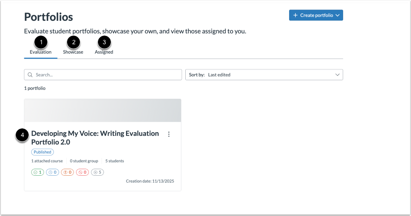Viewport: 411px width, 216px height.
Task: Open the Sort by Last edited dropdown
Action: coord(264,75)
